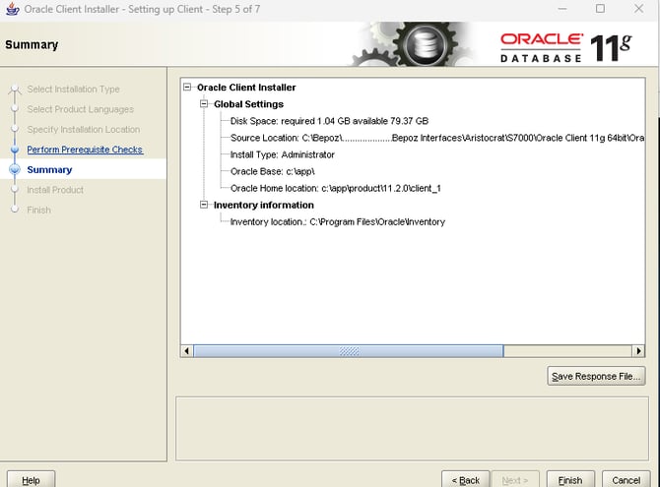Select the Inventory location tree entry
The width and height of the screenshot is (660, 487).
[x=337, y=222]
